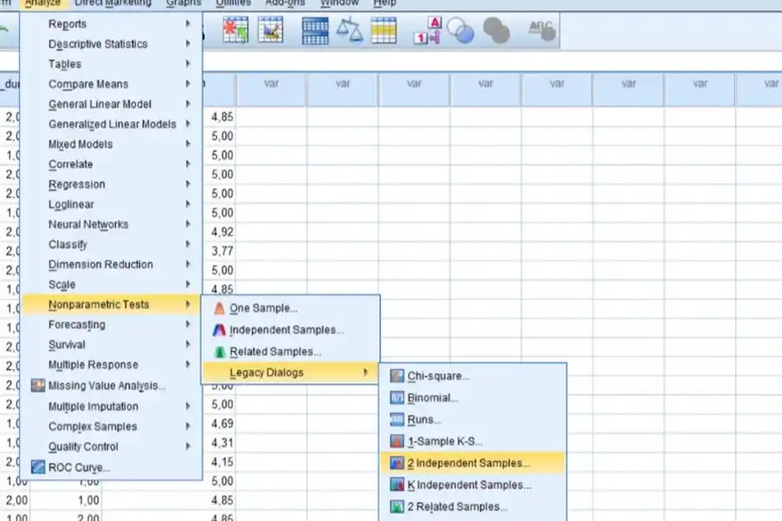Open the Graphs menu in menu bar
This screenshot has width=782, height=521.
(184, 3)
